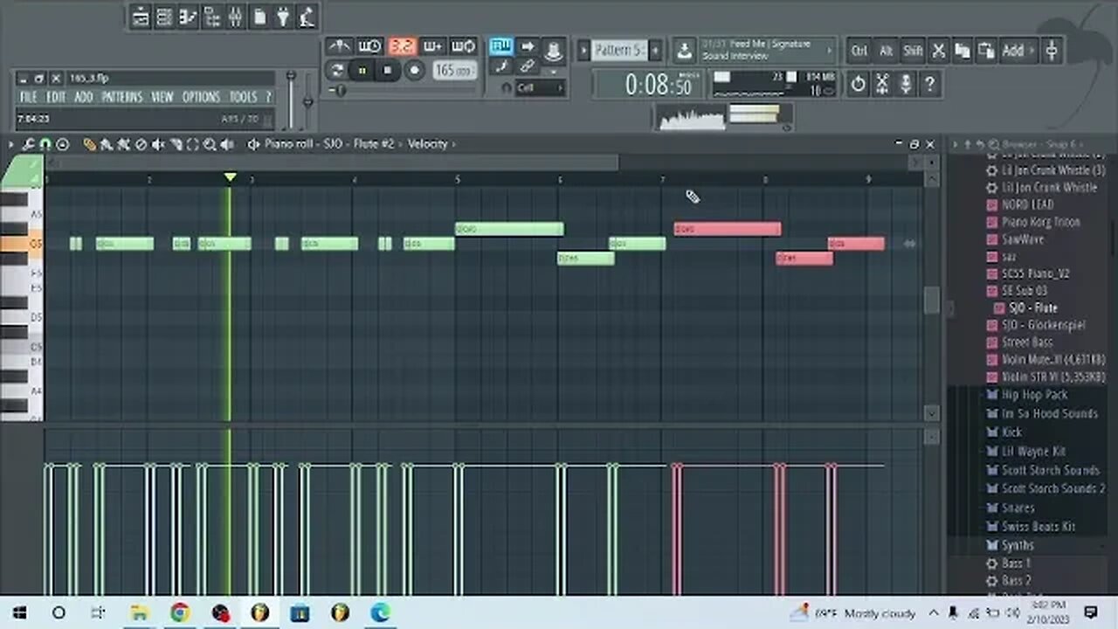Click the Ctrl modifier button
The image size is (1118, 629).
pos(859,51)
